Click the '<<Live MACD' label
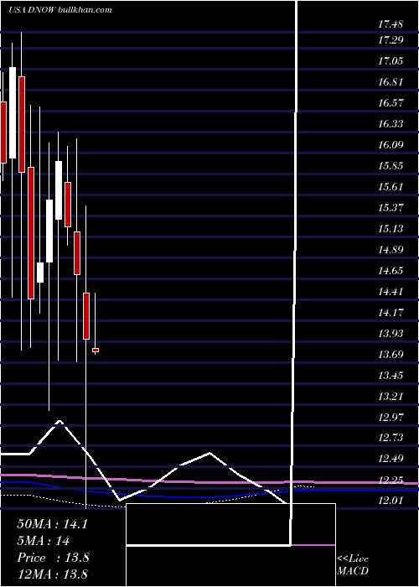This screenshot has width=419, height=587. 353,565
